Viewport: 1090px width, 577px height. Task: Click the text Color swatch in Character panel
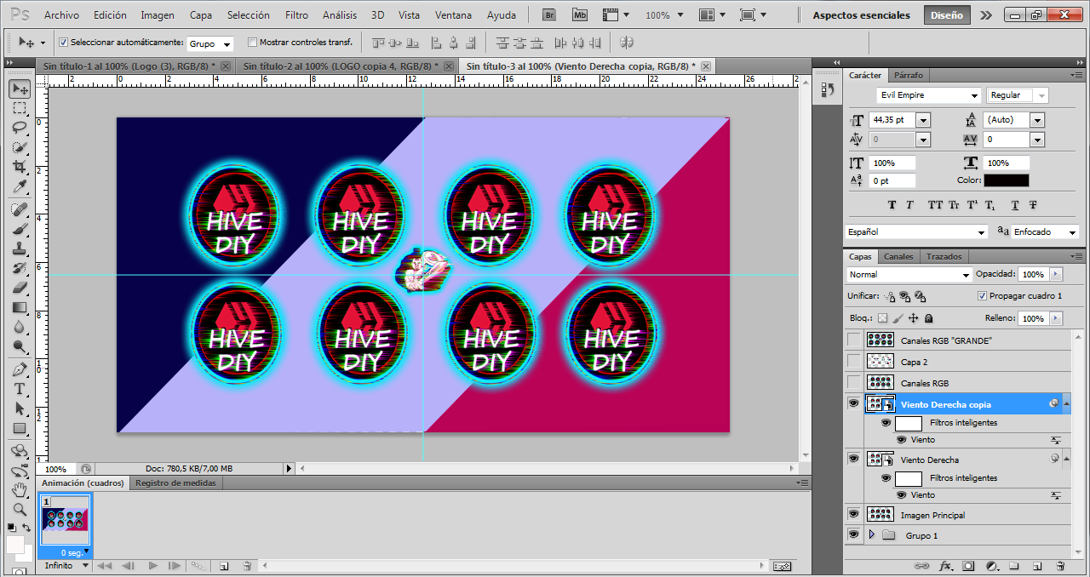pos(1007,180)
